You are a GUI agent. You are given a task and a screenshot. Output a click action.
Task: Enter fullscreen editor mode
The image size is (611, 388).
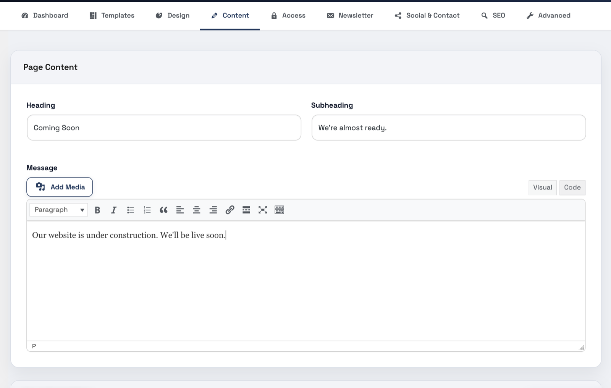263,210
